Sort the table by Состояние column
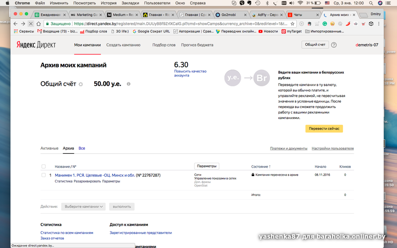 [x=261, y=167]
